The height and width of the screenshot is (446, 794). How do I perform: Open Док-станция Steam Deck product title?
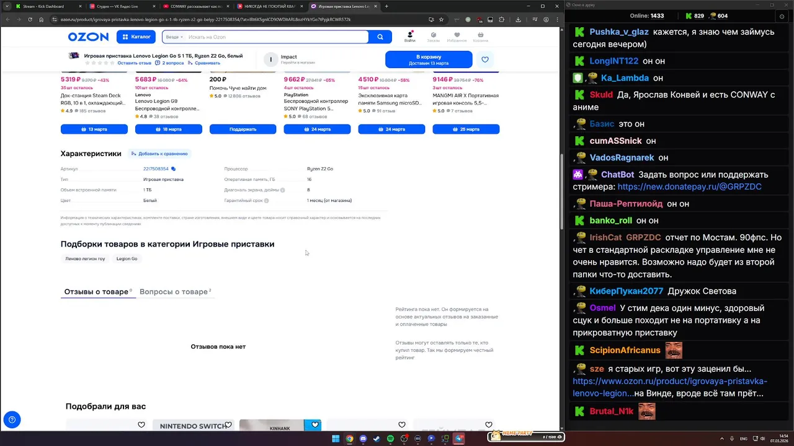click(92, 99)
